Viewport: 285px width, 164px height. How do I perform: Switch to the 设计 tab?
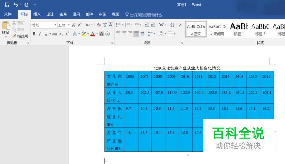[x=50, y=14]
